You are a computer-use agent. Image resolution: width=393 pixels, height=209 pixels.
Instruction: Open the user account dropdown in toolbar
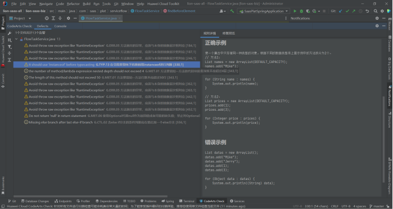223,11
